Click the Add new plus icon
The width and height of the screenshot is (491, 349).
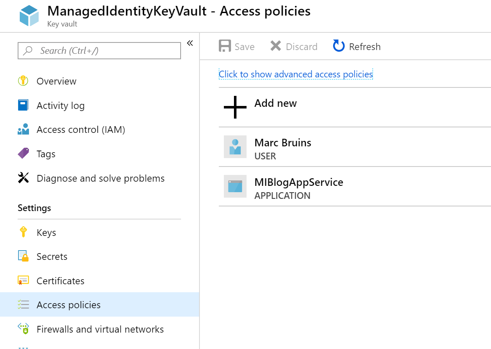[x=235, y=107]
